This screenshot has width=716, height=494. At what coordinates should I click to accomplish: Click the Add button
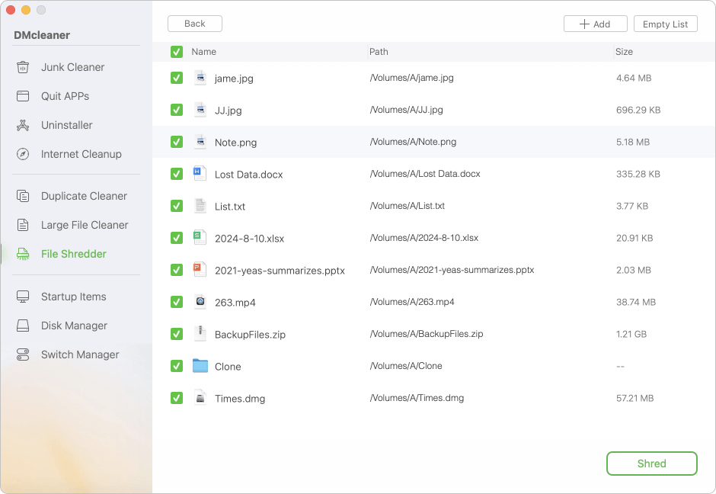click(x=595, y=24)
